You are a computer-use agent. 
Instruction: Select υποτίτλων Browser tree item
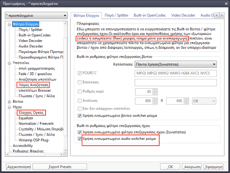click(35, 91)
